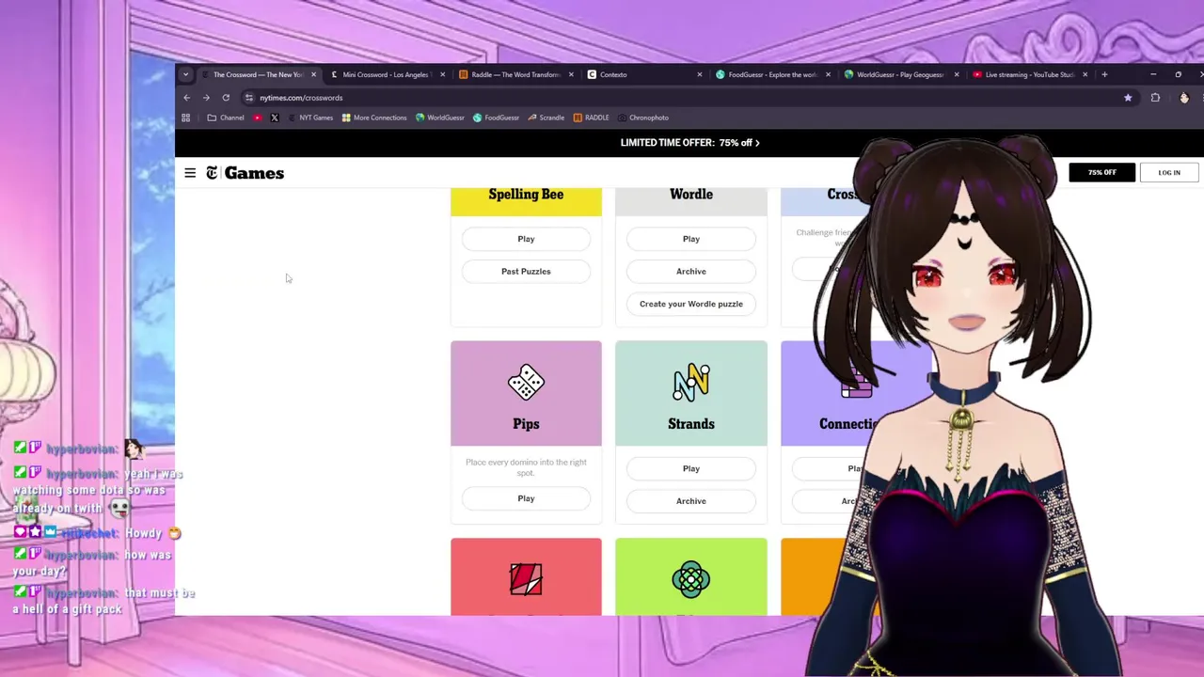Open the browser profile avatar
This screenshot has width=1204, height=677.
tap(1184, 98)
